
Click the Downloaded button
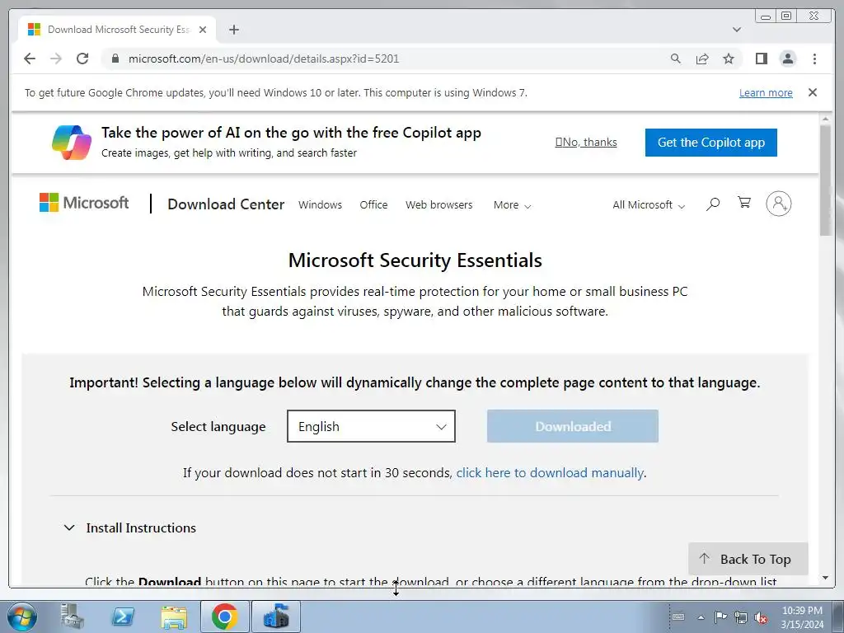tap(573, 426)
